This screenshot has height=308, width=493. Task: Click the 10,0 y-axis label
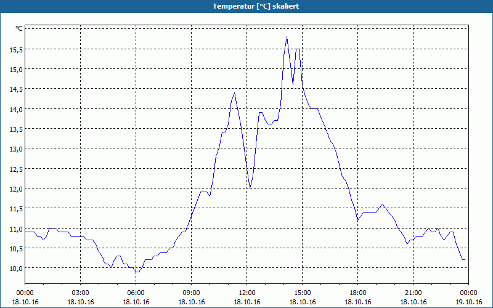[x=17, y=269]
